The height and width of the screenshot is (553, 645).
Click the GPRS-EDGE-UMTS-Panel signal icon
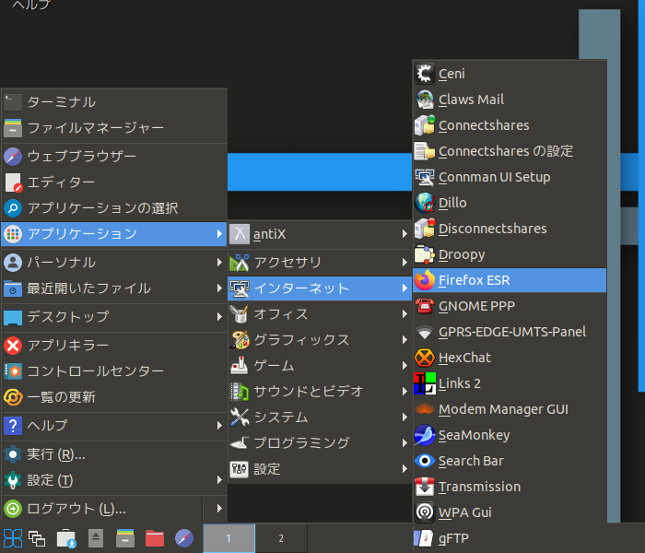point(424,332)
